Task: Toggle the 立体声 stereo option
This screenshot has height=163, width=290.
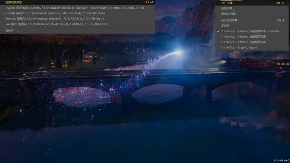Action: pyautogui.click(x=77, y=31)
